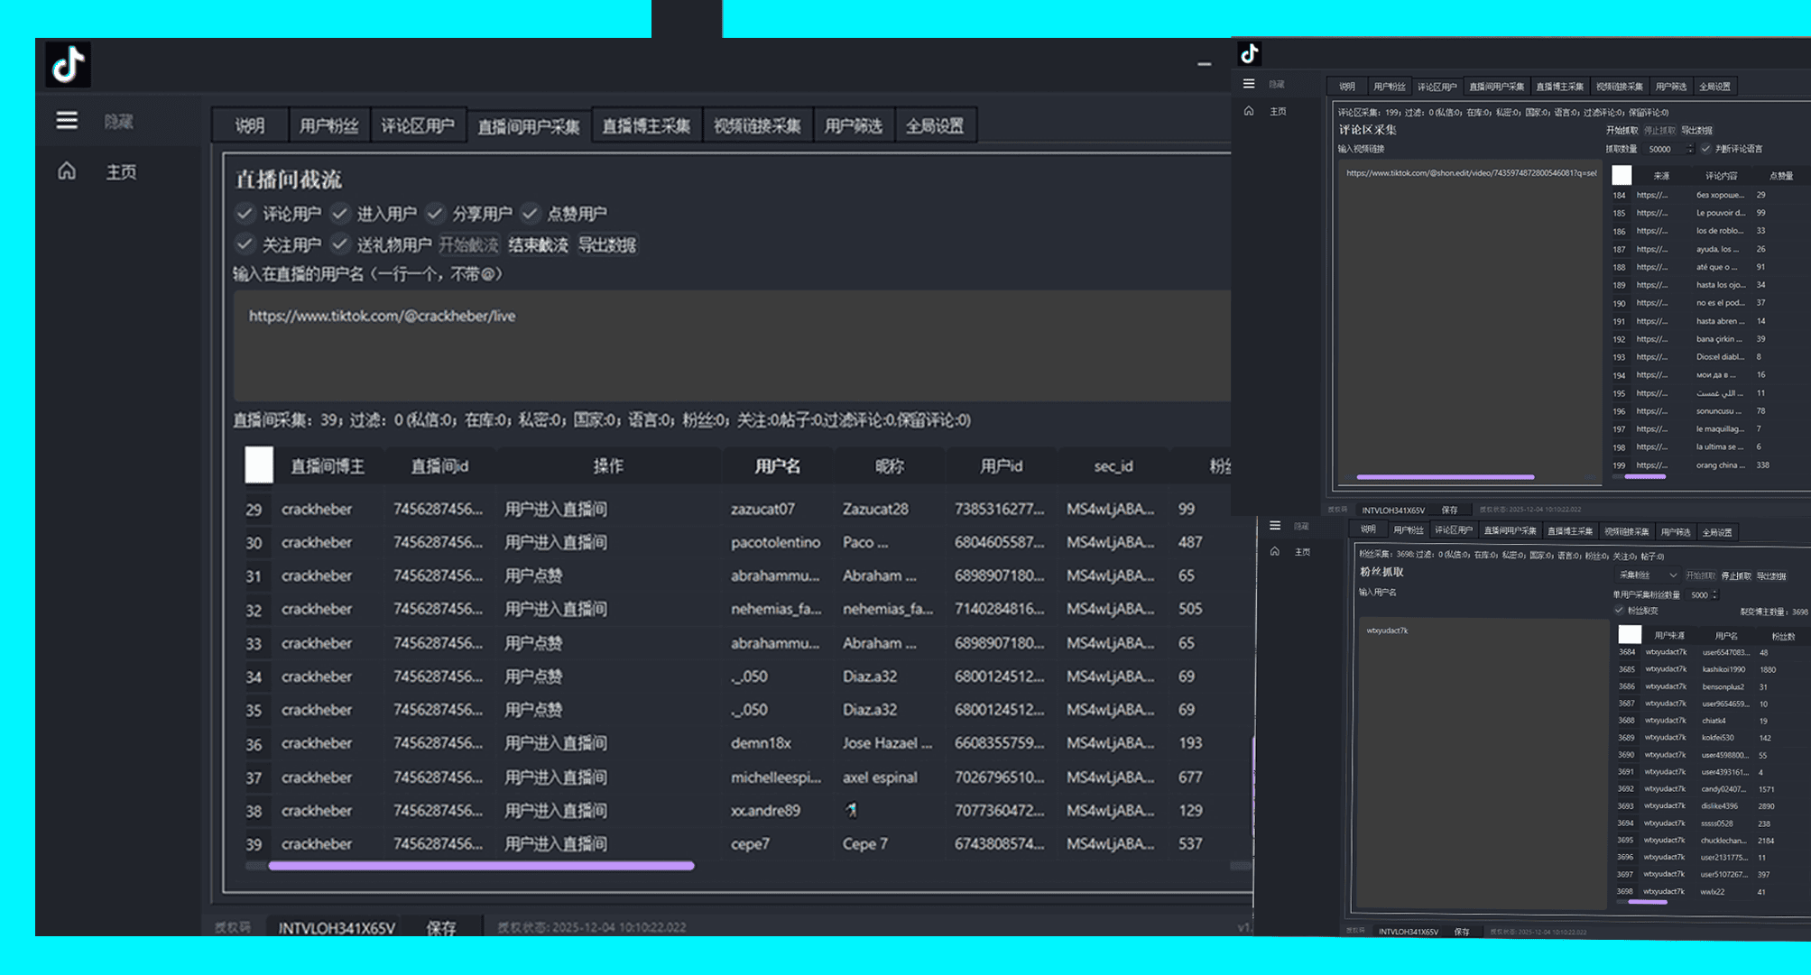Image resolution: width=1811 pixels, height=975 pixels.
Task: Toggle the 送礼物用户 checkbox
Action: pyautogui.click(x=339, y=244)
